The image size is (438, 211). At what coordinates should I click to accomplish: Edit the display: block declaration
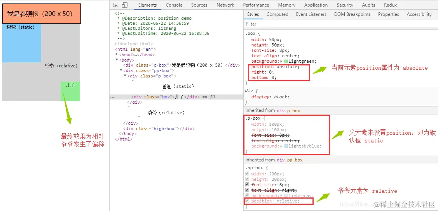(x=270, y=97)
